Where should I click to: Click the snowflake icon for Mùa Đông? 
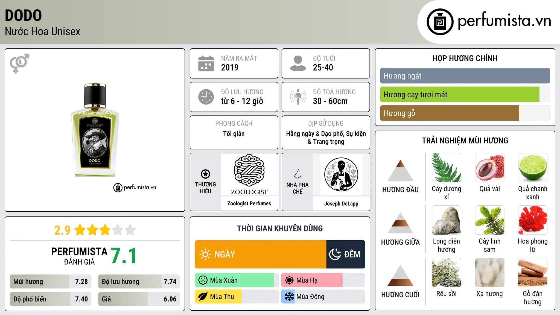pos(289,297)
